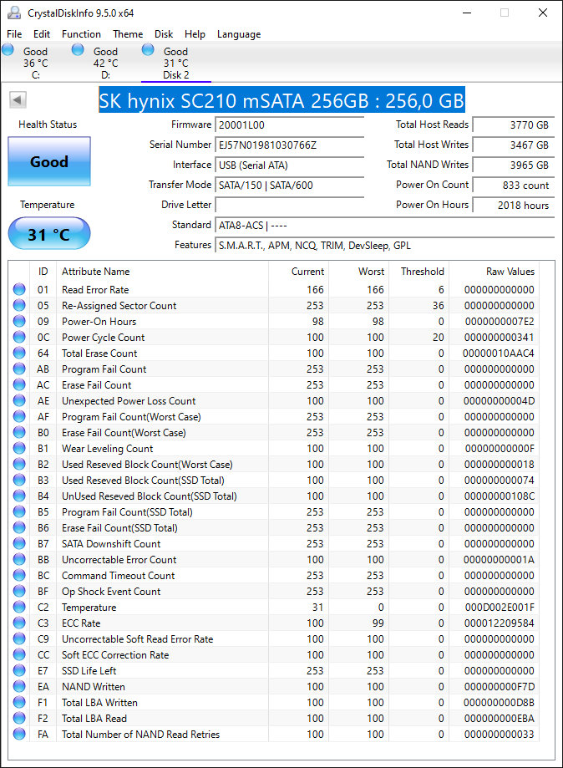Image resolution: width=563 pixels, height=768 pixels.
Task: Go to previous disk with left arrow
Action: pos(18,100)
